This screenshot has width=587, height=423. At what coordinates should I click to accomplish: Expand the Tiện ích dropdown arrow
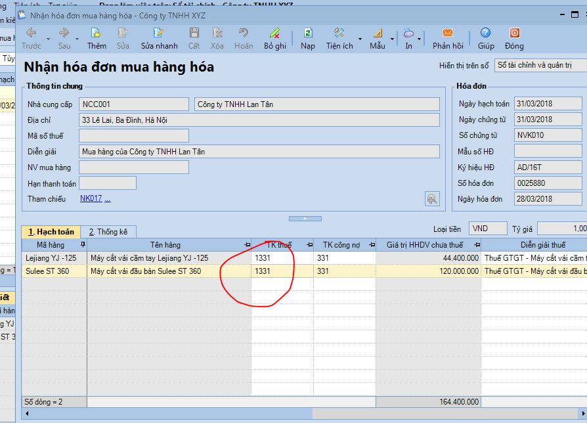pyautogui.click(x=360, y=39)
